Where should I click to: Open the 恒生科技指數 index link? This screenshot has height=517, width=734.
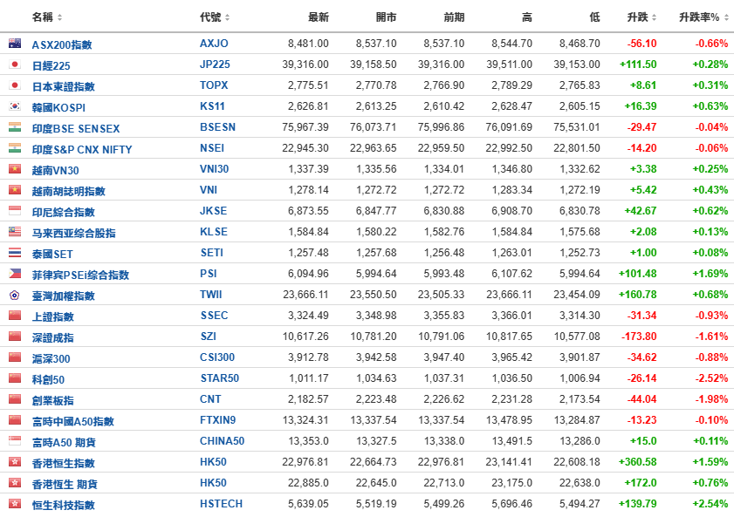63,506
